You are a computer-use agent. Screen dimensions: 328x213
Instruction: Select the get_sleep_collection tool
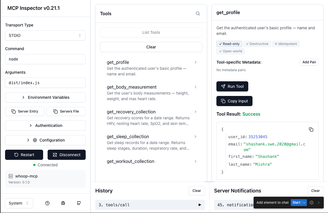128,136
